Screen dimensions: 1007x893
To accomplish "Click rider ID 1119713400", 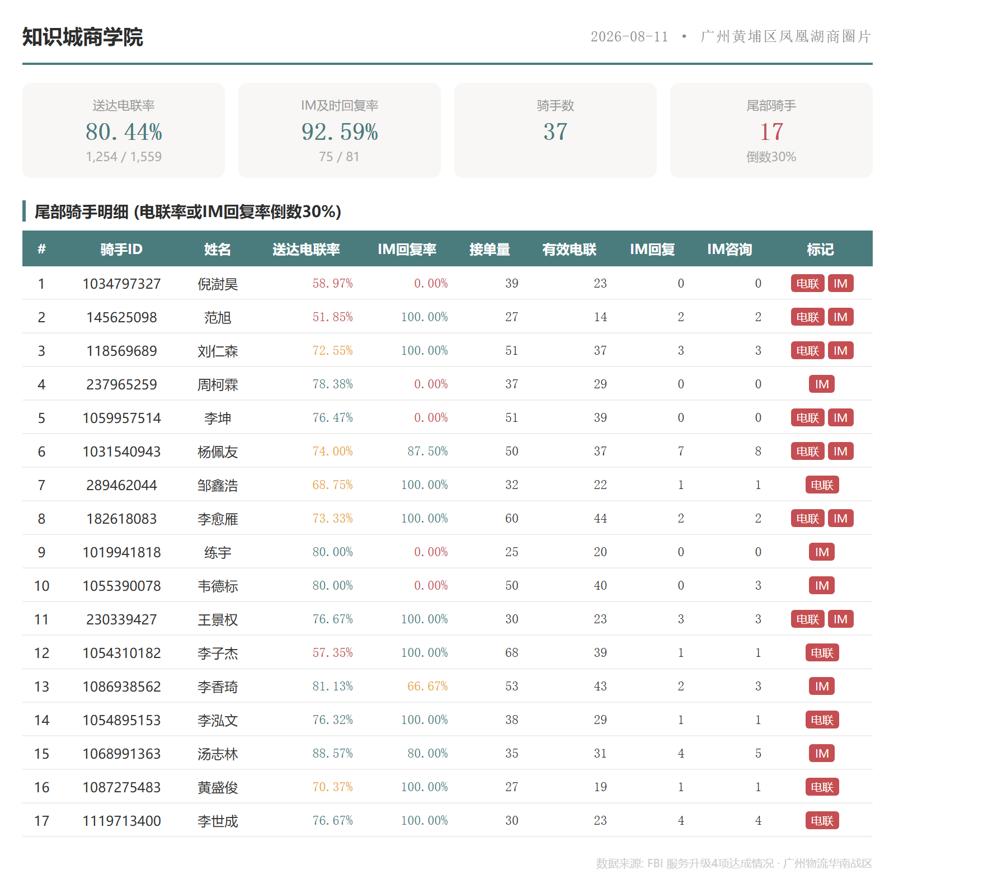I will 121,821.
